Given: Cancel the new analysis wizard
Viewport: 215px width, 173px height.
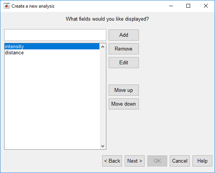Looking at the screenshot, I should [180, 161].
